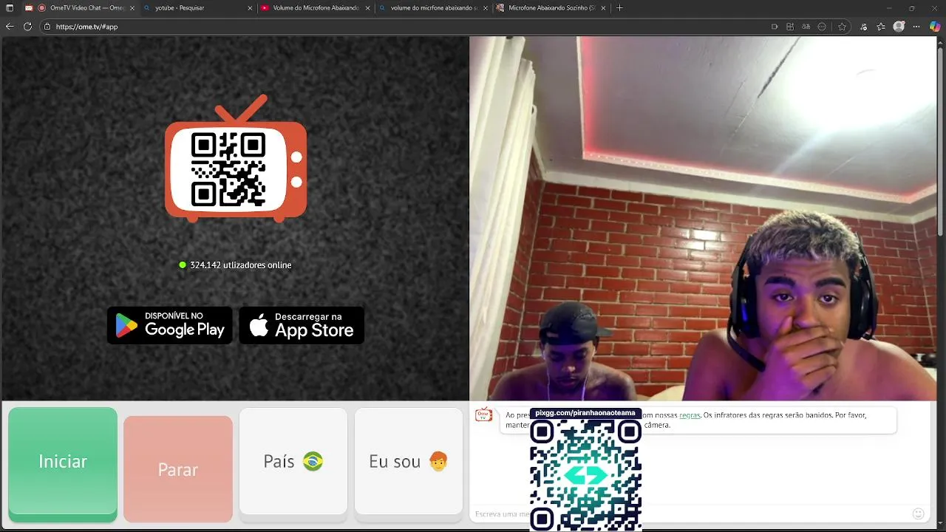This screenshot has width=946, height=532.
Task: Open the browser profile avatar
Action: point(899,27)
